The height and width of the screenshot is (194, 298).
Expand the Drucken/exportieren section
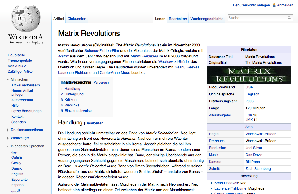pyautogui.click(x=8, y=130)
